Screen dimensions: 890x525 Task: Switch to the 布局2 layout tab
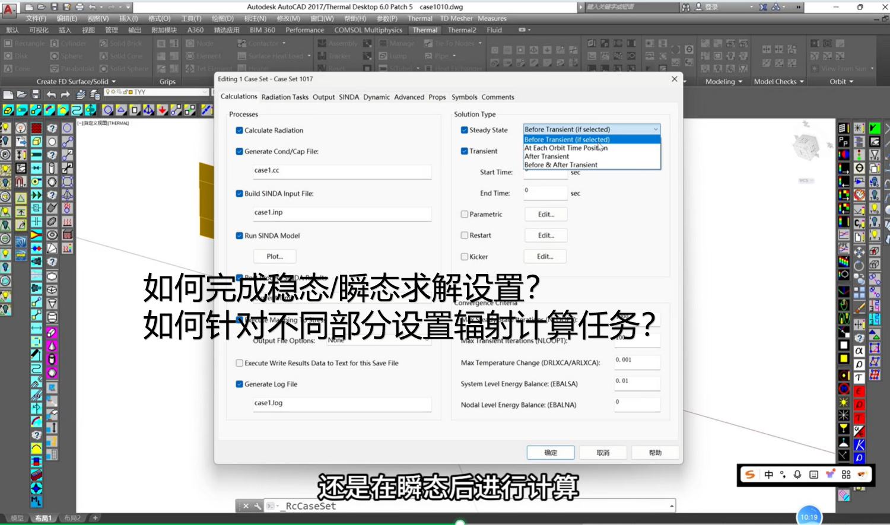coord(72,518)
